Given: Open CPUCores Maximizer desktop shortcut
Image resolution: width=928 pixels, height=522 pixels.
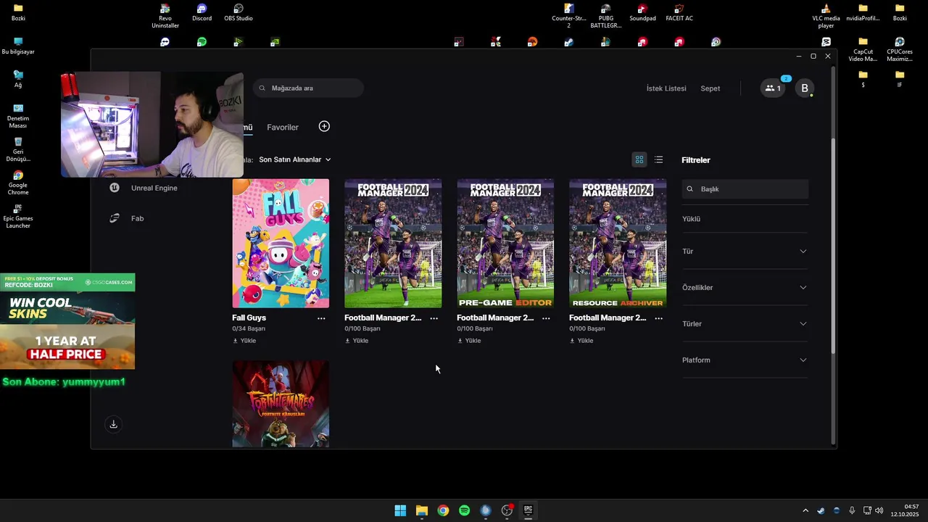Looking at the screenshot, I should (x=900, y=49).
